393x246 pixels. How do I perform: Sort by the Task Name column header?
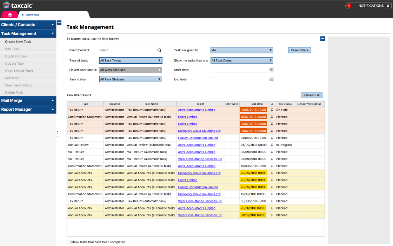coord(151,104)
